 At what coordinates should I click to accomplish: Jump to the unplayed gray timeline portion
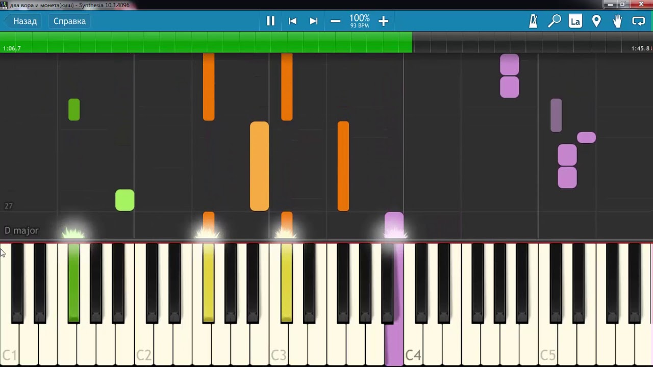click(x=533, y=42)
